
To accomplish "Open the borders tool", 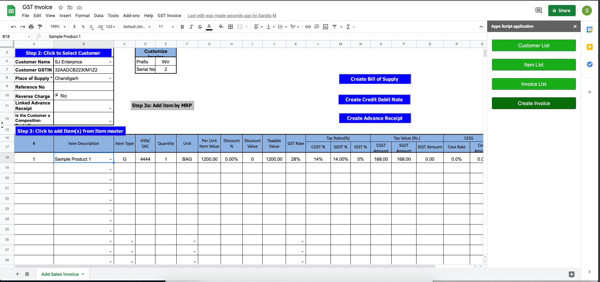I will (231, 27).
